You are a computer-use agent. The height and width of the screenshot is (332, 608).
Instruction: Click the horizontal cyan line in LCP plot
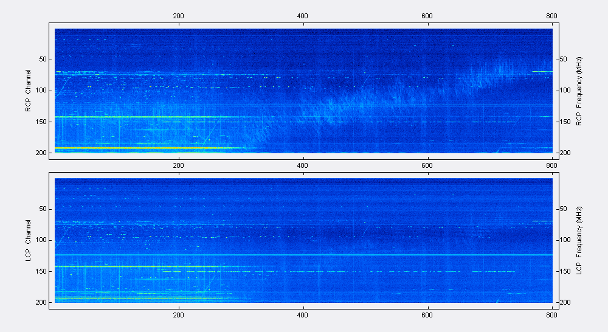[303, 255]
